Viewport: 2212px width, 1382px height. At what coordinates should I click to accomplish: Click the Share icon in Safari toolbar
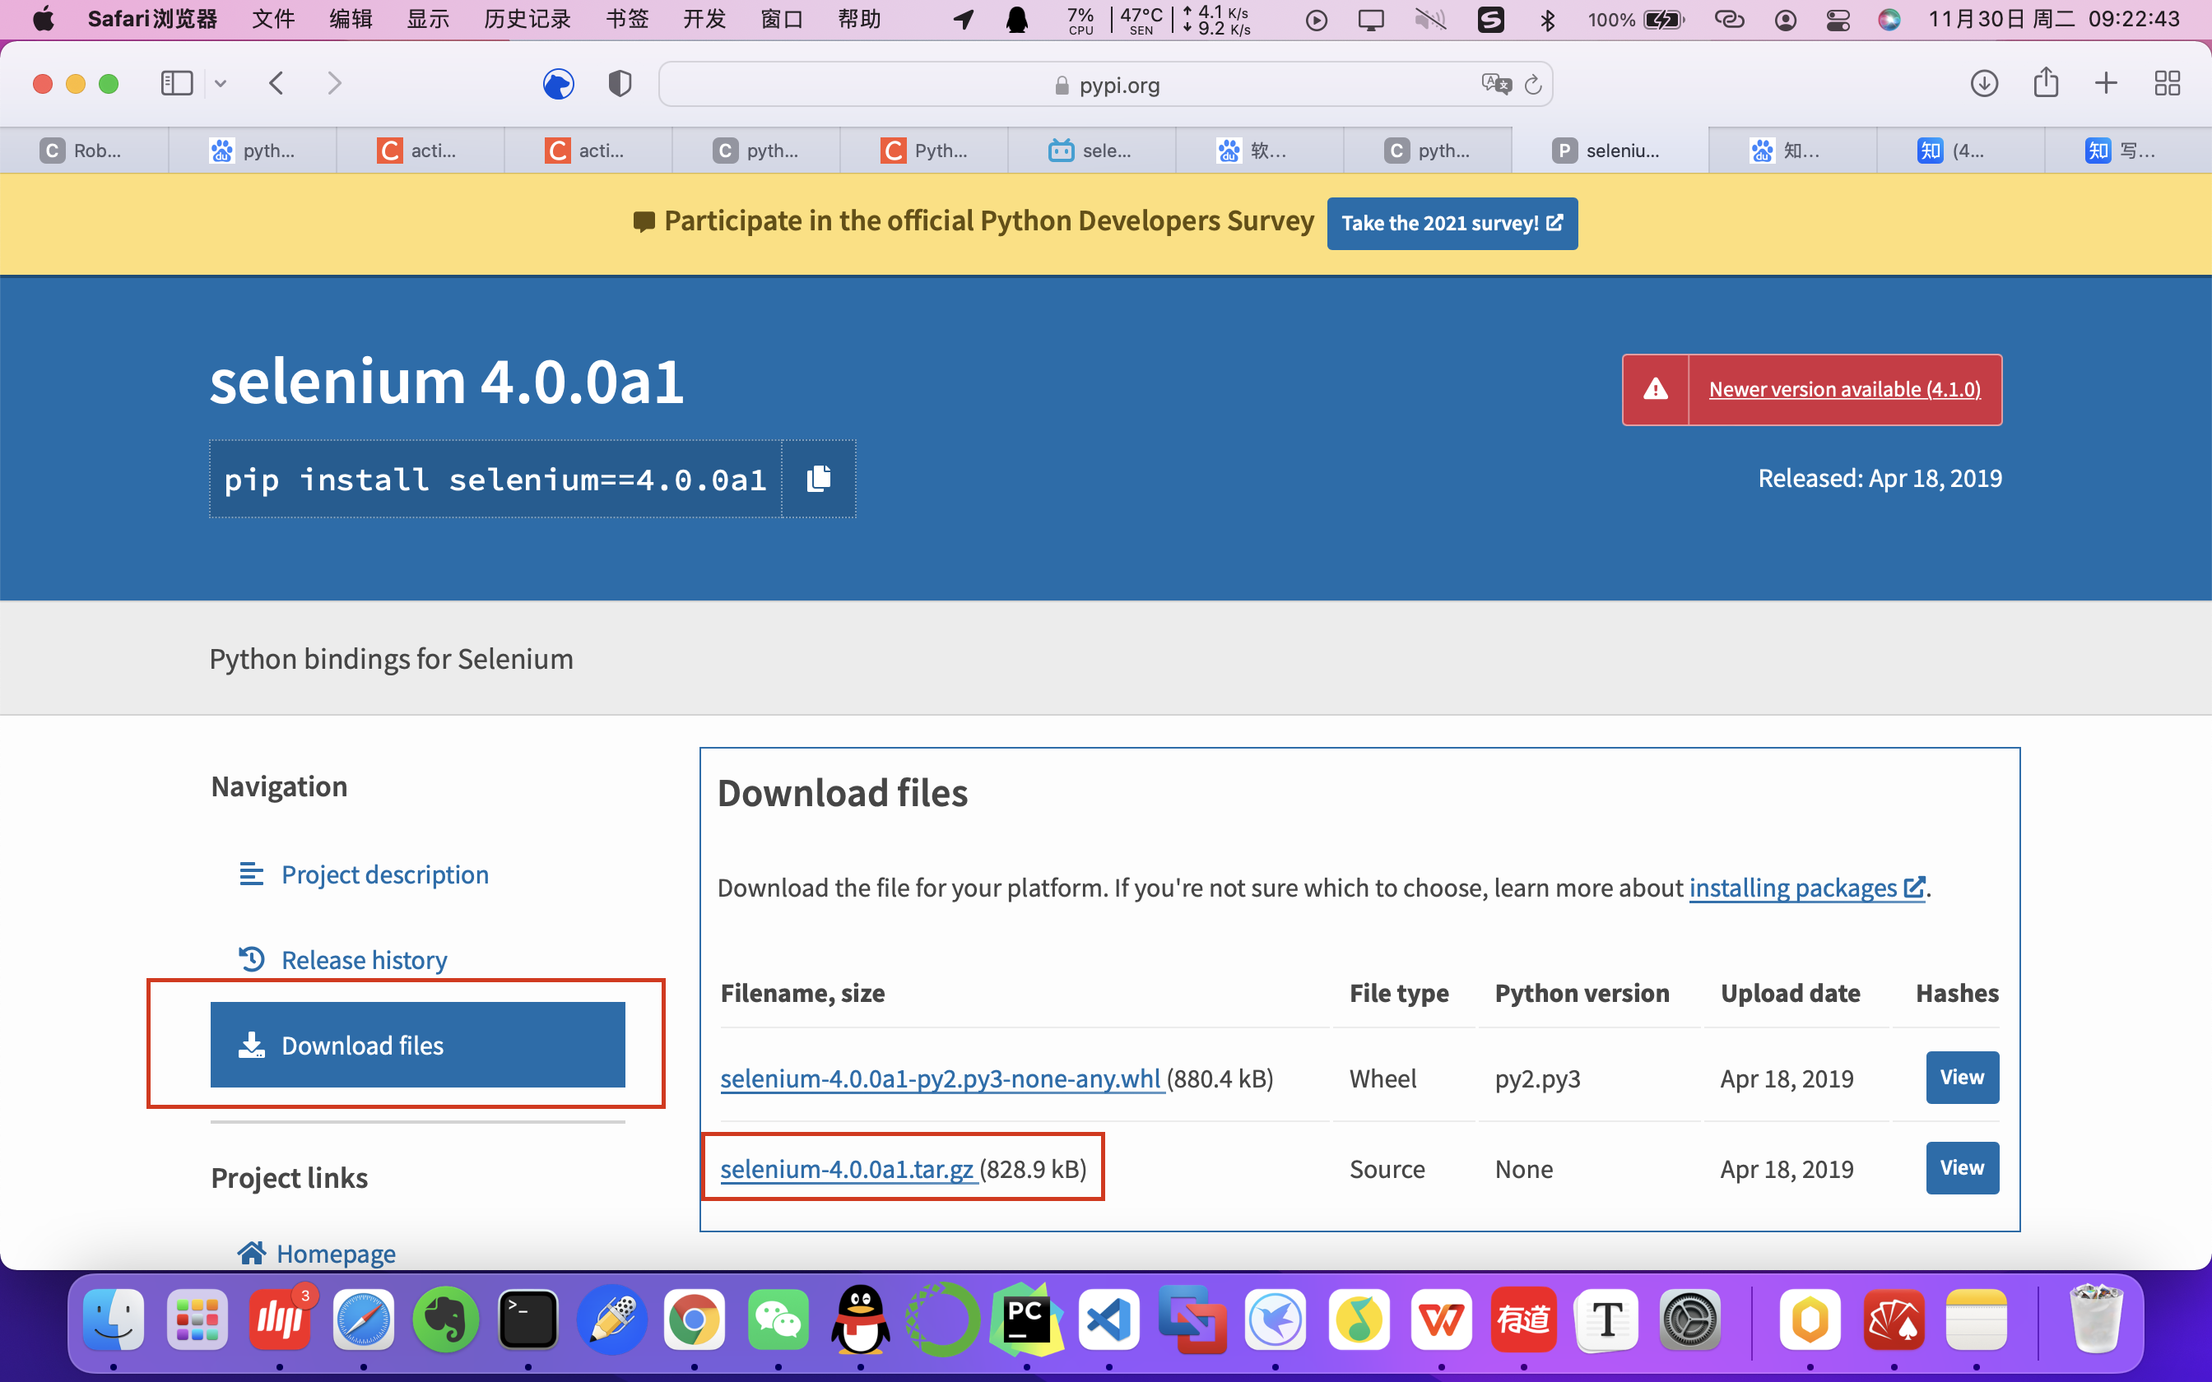point(2046,84)
